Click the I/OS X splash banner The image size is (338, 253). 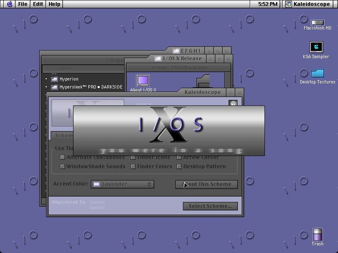pyautogui.click(x=169, y=131)
